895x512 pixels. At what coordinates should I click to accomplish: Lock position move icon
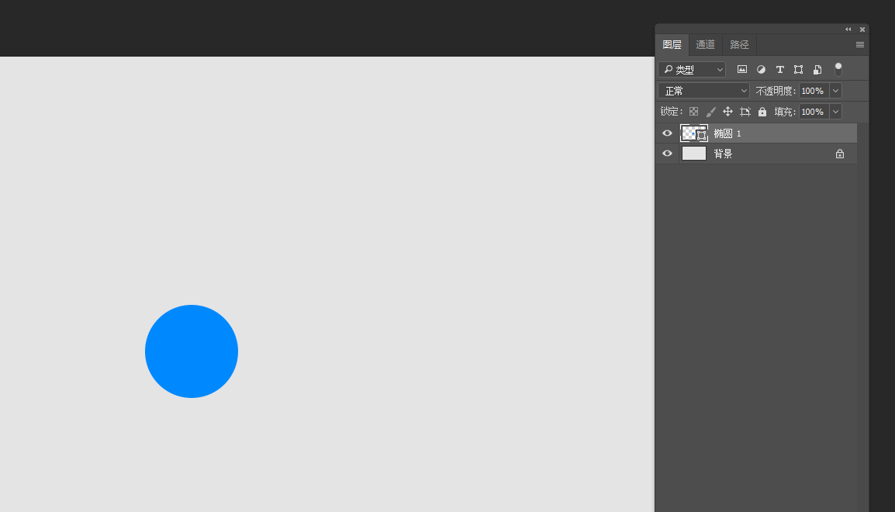point(727,112)
